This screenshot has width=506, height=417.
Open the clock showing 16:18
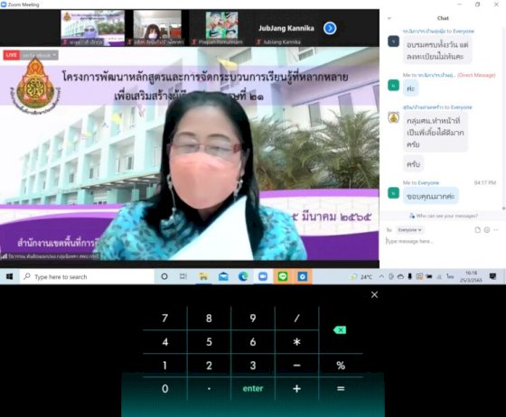[x=471, y=276]
